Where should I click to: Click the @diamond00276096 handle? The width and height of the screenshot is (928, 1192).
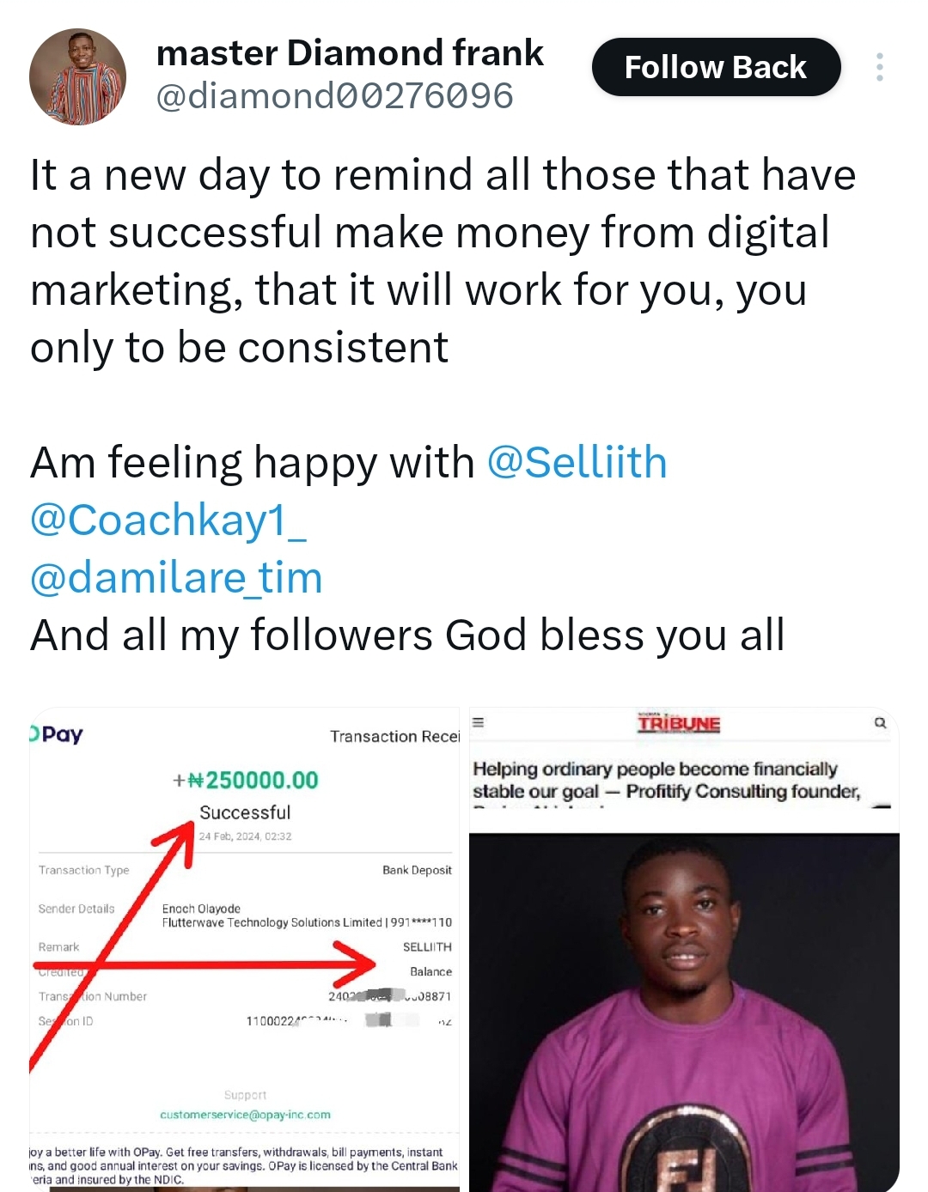[334, 96]
